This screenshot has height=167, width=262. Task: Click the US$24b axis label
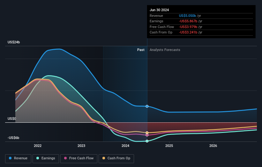click(14, 42)
